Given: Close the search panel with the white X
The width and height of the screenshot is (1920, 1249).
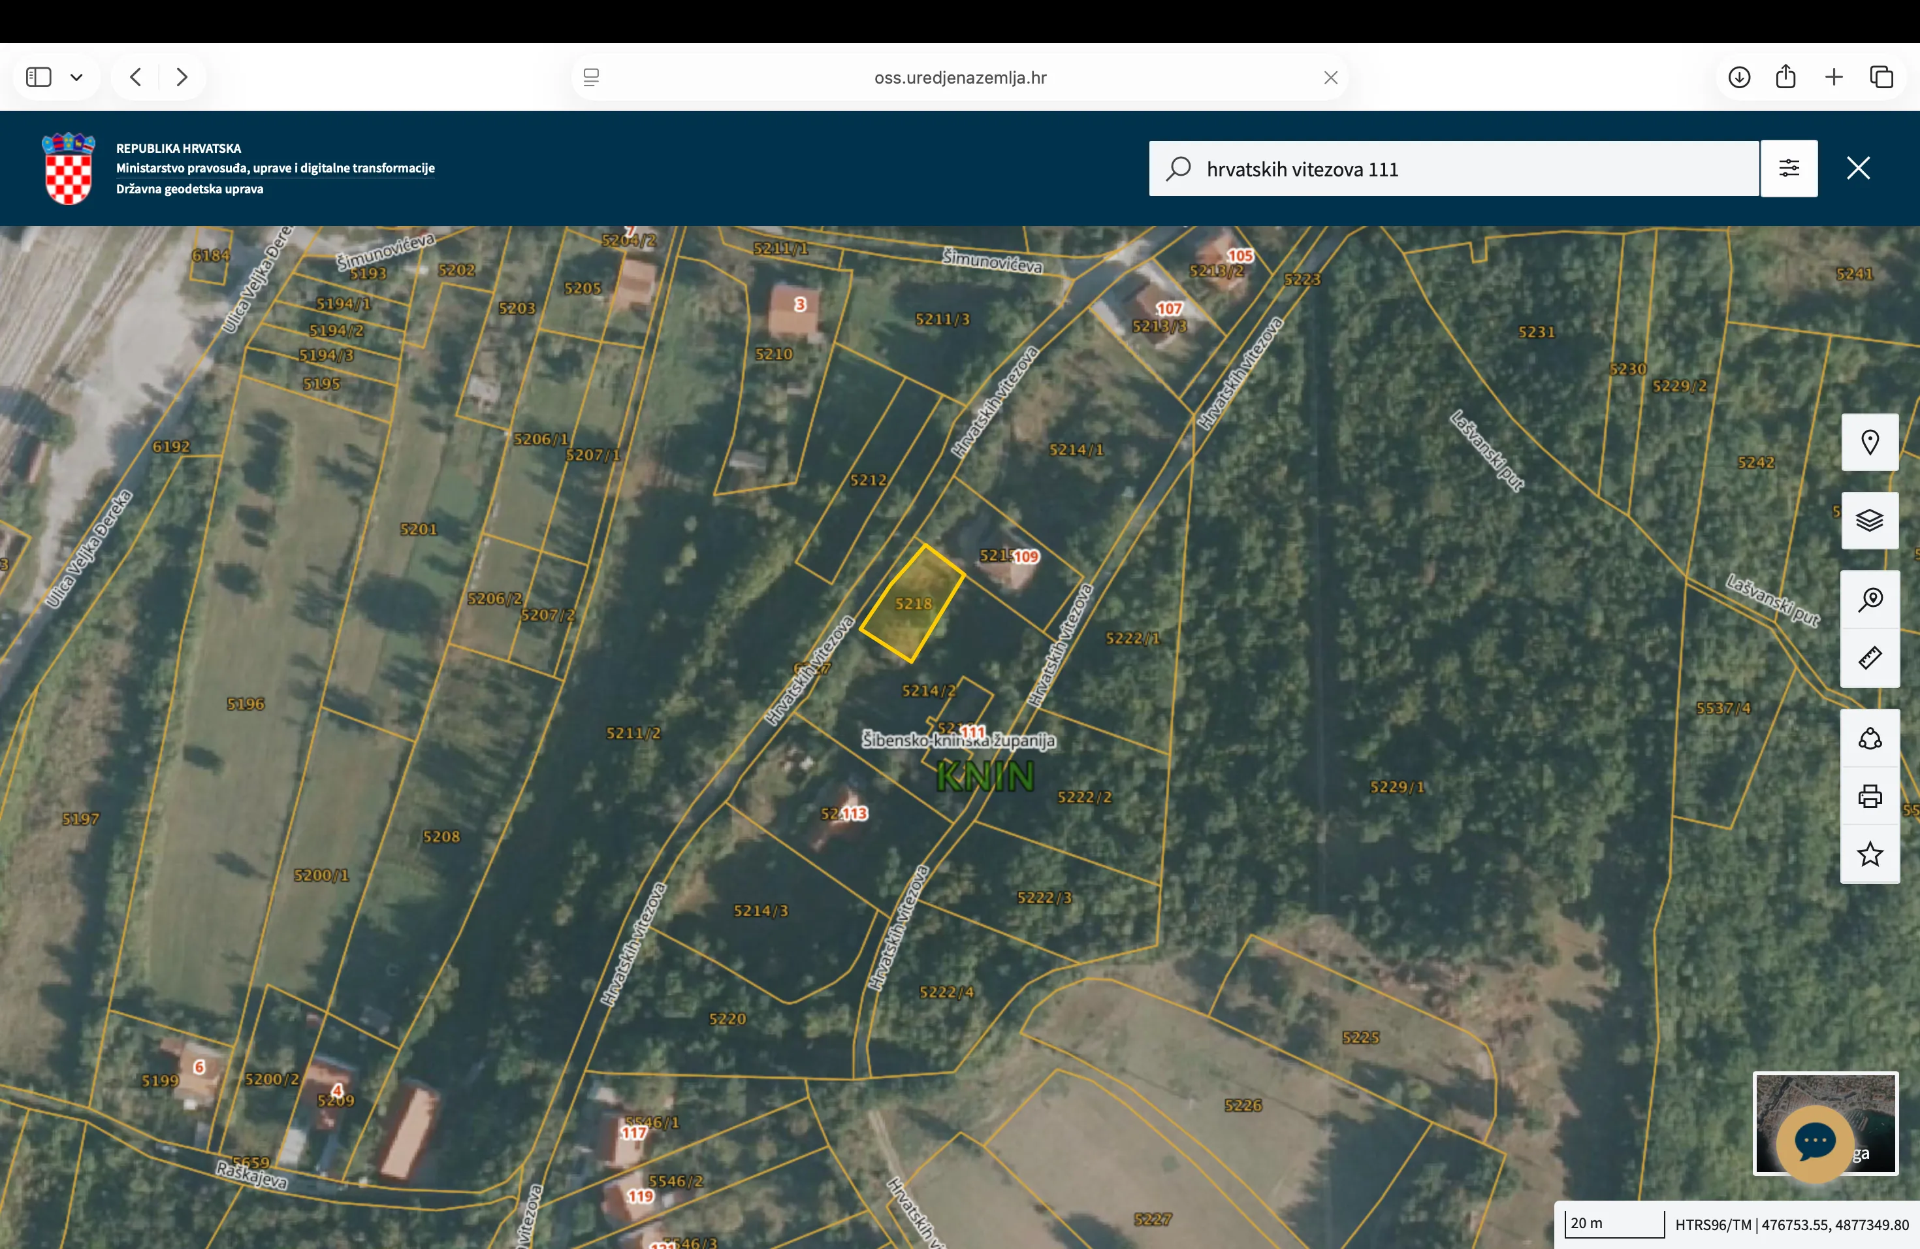Looking at the screenshot, I should pyautogui.click(x=1859, y=168).
